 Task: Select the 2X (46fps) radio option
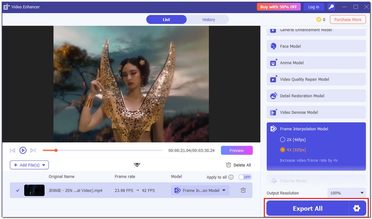[x=282, y=139]
